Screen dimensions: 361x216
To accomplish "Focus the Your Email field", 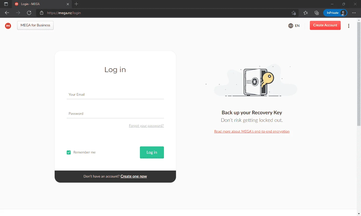I will 115,95.
